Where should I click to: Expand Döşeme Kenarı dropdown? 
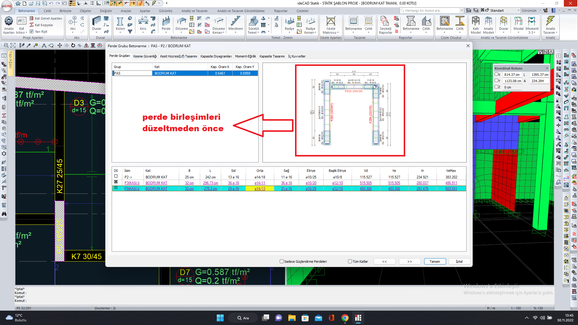click(x=224, y=32)
